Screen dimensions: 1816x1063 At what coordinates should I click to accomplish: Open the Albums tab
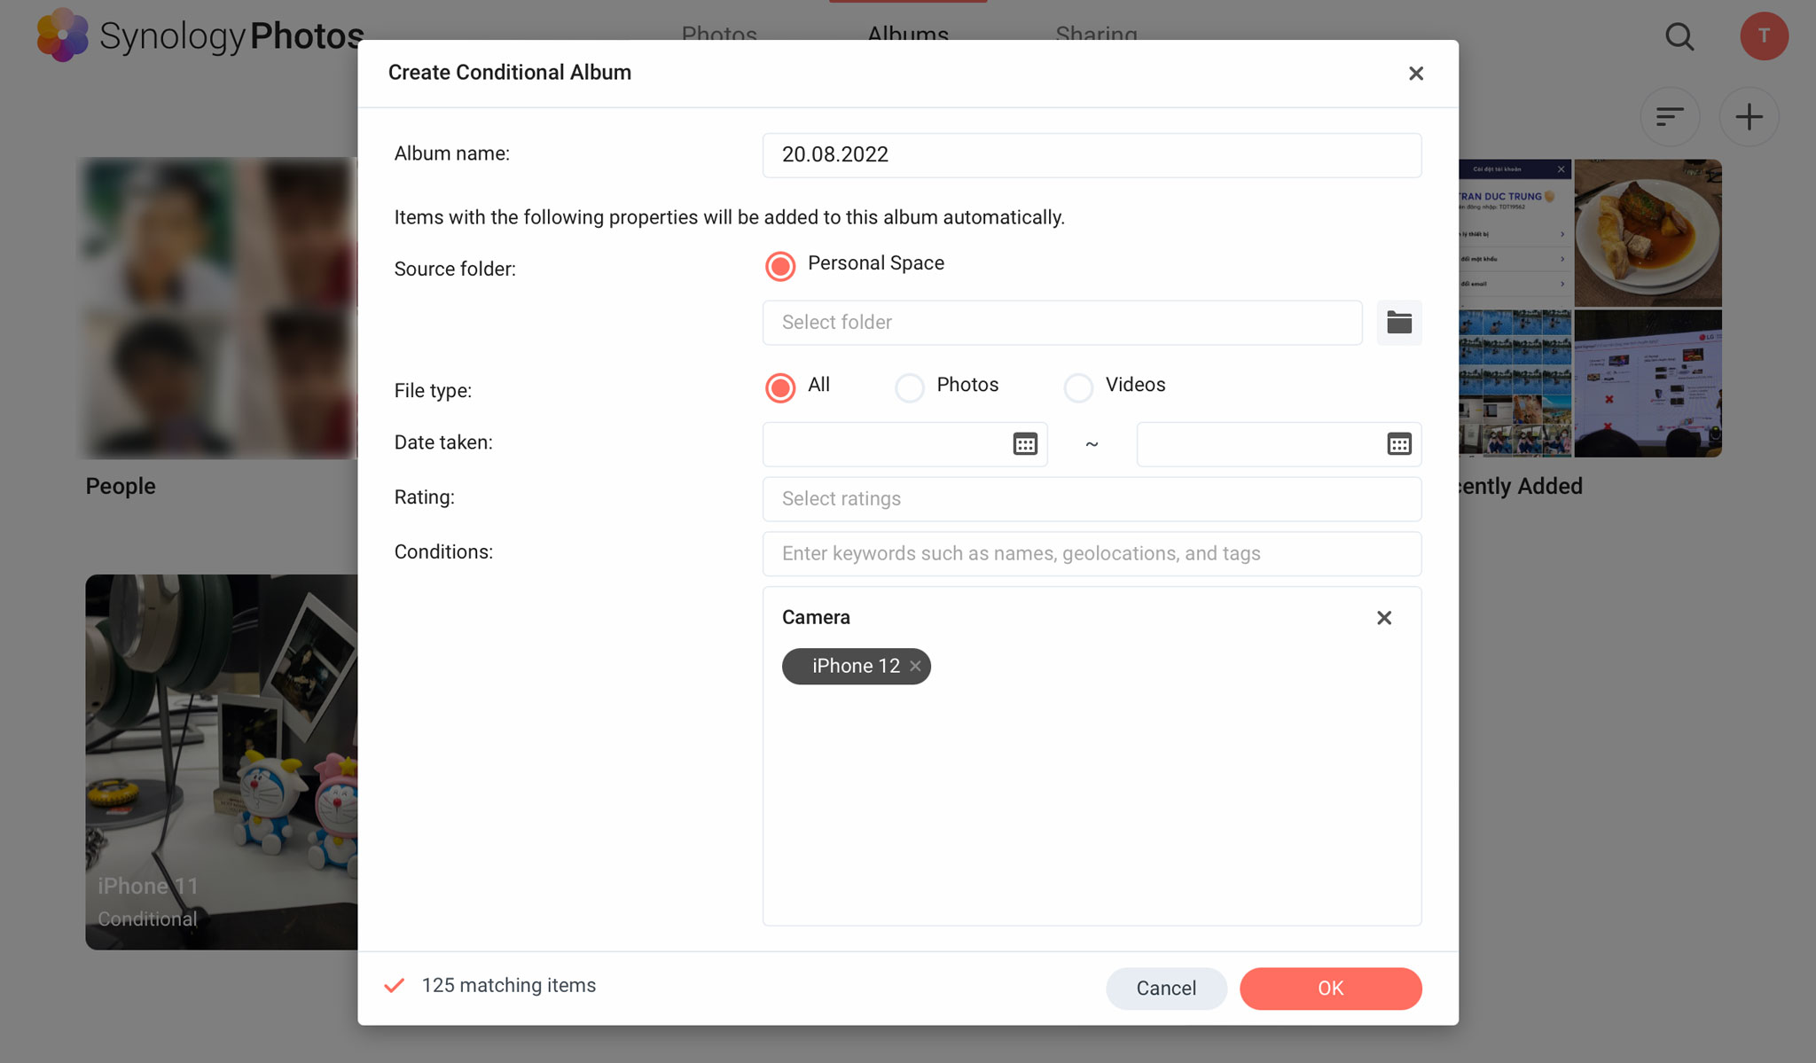click(907, 35)
